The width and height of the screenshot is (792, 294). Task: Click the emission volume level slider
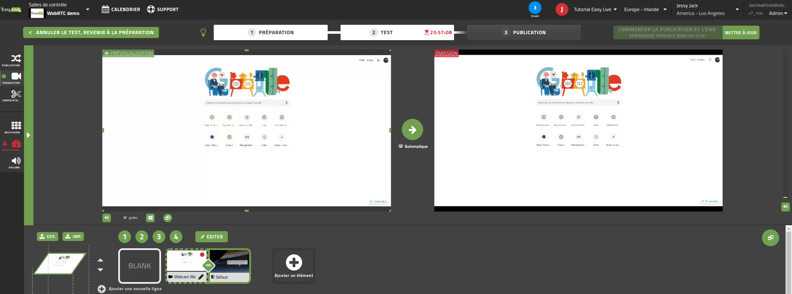click(785, 124)
